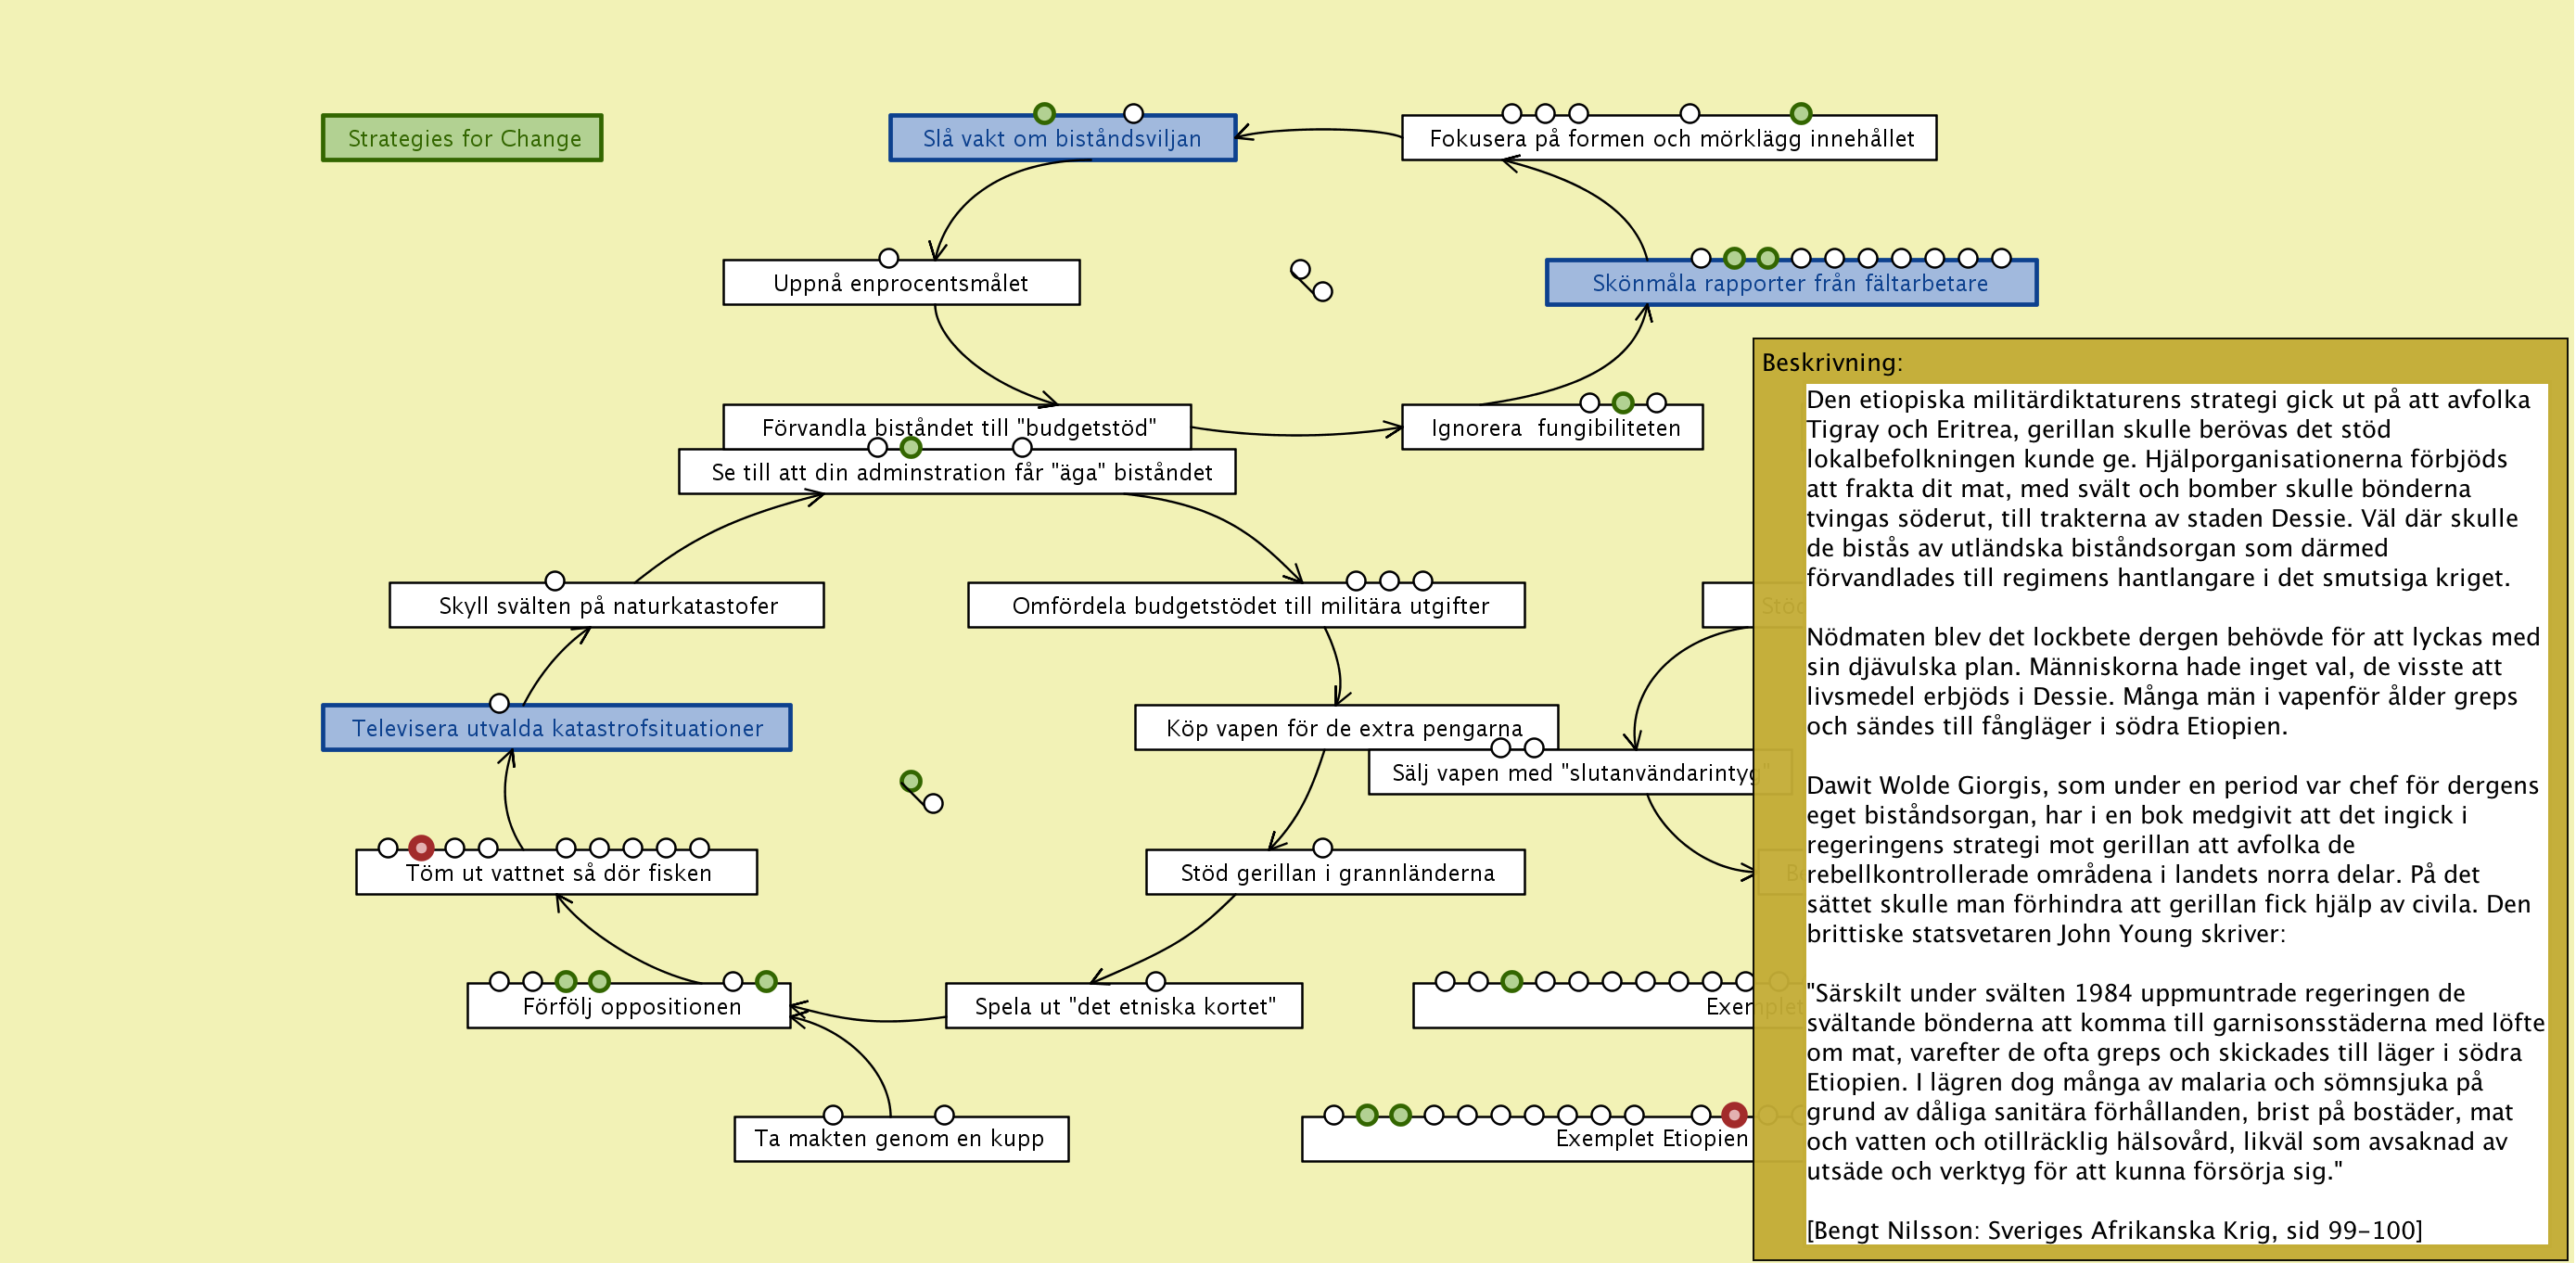Viewport: 2576px width, 1263px height.
Task: Click the white circle above "Uppnå enprocentsmålet"
Action: pyautogui.click(x=888, y=258)
